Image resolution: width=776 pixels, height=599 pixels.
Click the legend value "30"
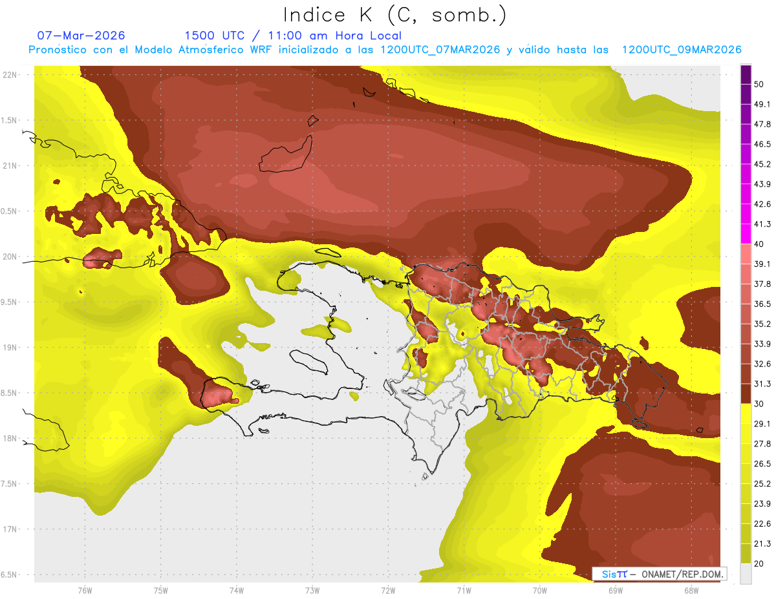tap(759, 404)
